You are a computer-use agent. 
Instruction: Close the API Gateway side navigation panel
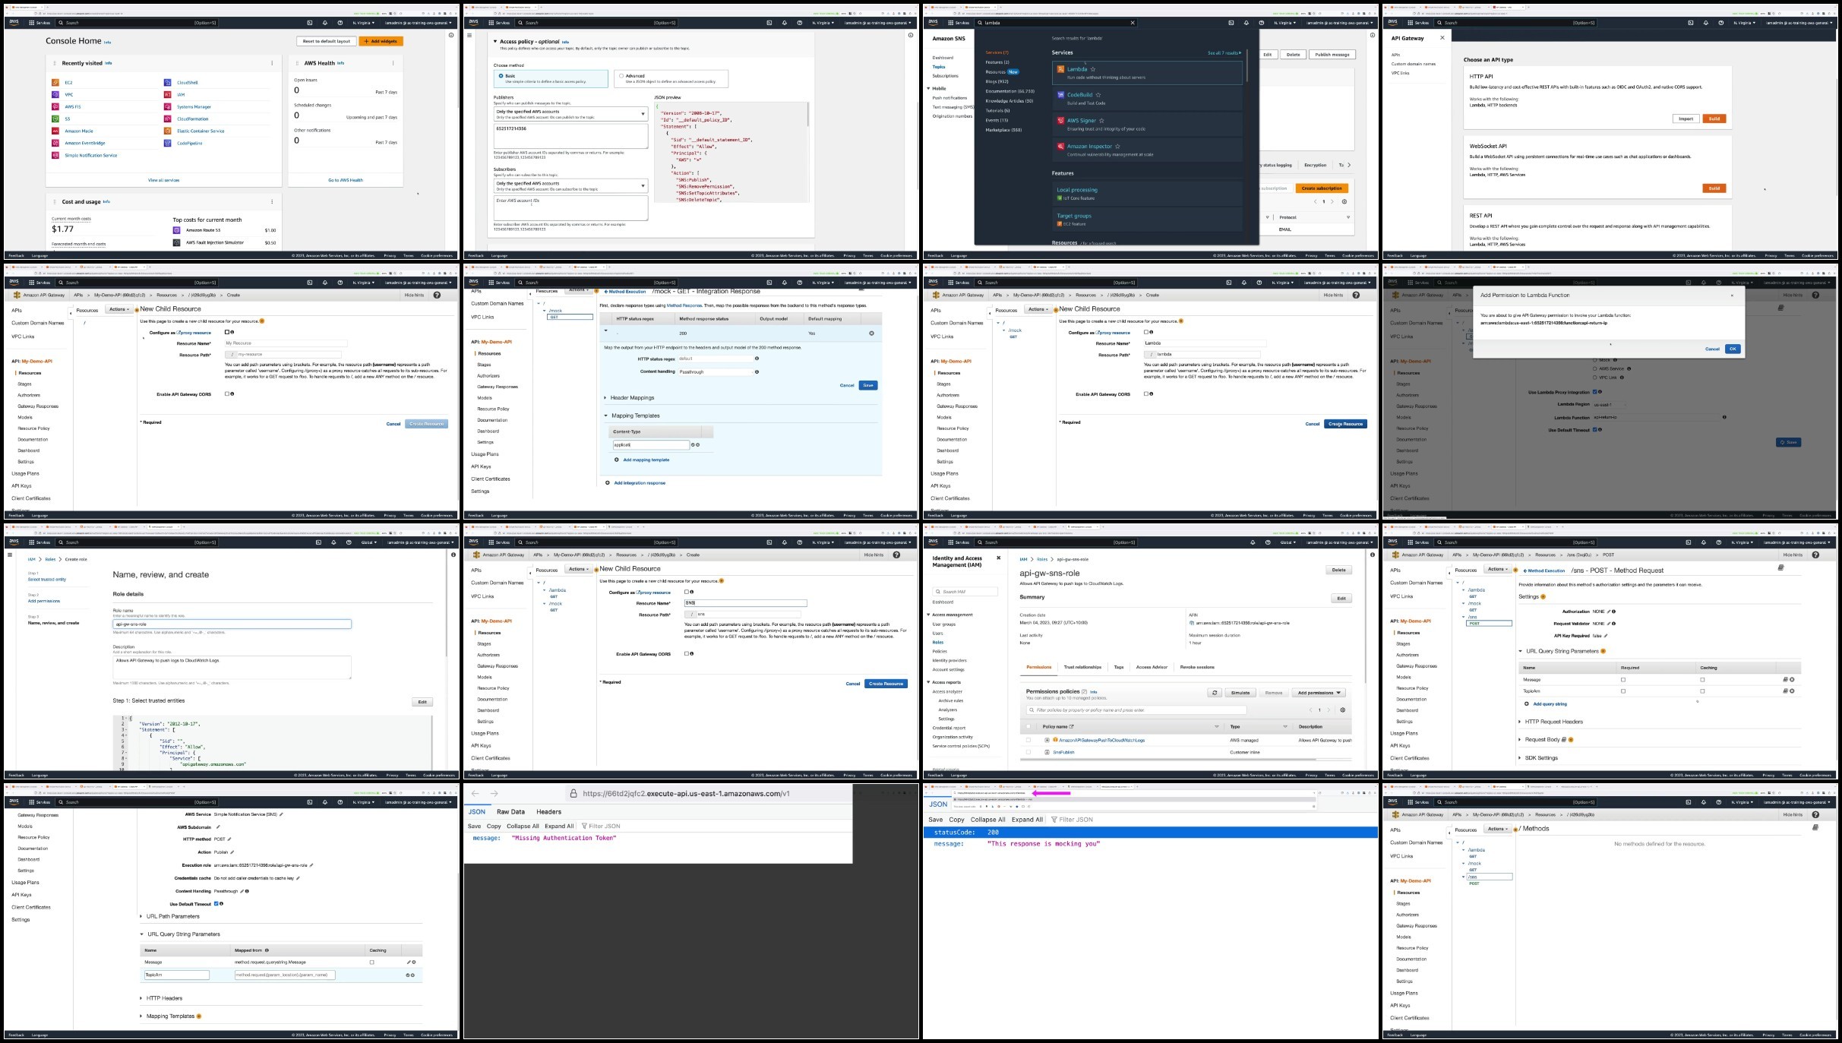click(x=1442, y=38)
